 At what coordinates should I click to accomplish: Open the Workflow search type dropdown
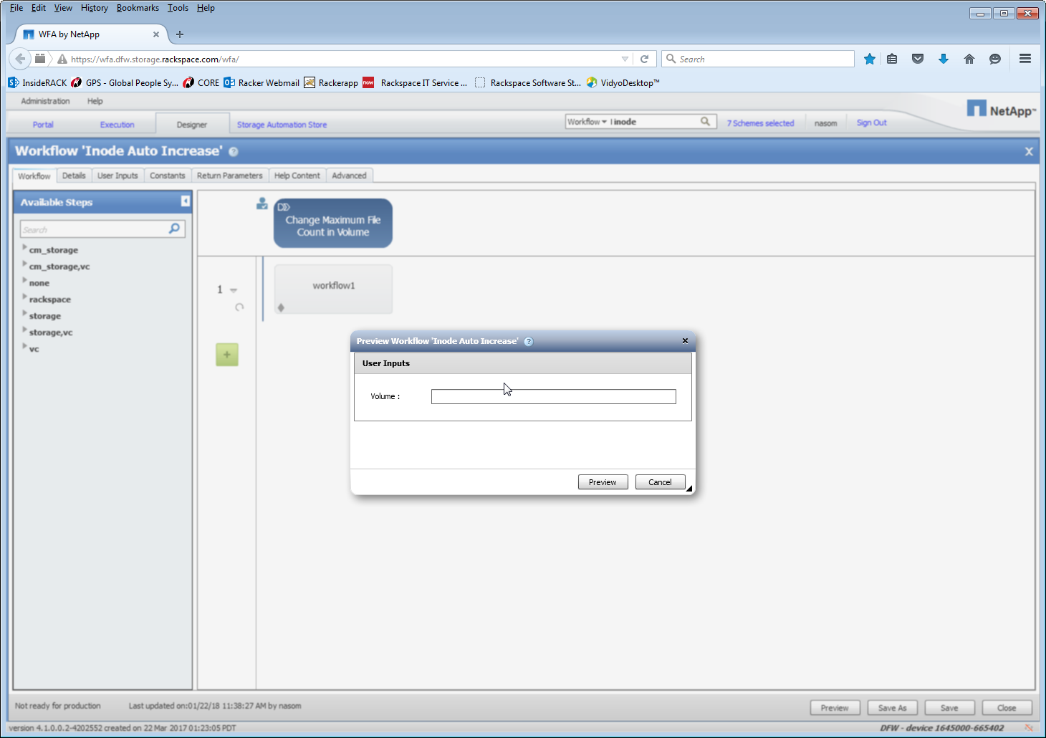[587, 122]
